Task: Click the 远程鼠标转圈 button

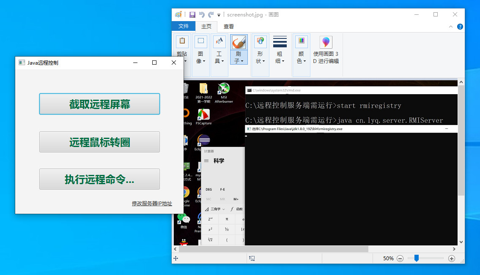Action: (99, 142)
